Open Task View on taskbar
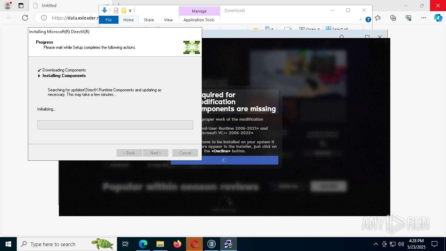The height and width of the screenshot is (251, 446). 125,244
